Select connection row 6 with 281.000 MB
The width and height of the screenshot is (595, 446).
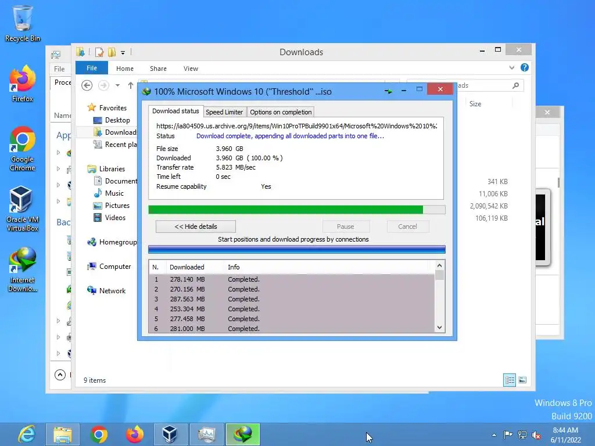[x=292, y=329]
